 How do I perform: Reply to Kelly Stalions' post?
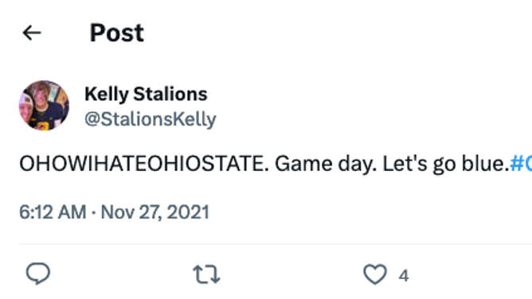click(x=38, y=274)
